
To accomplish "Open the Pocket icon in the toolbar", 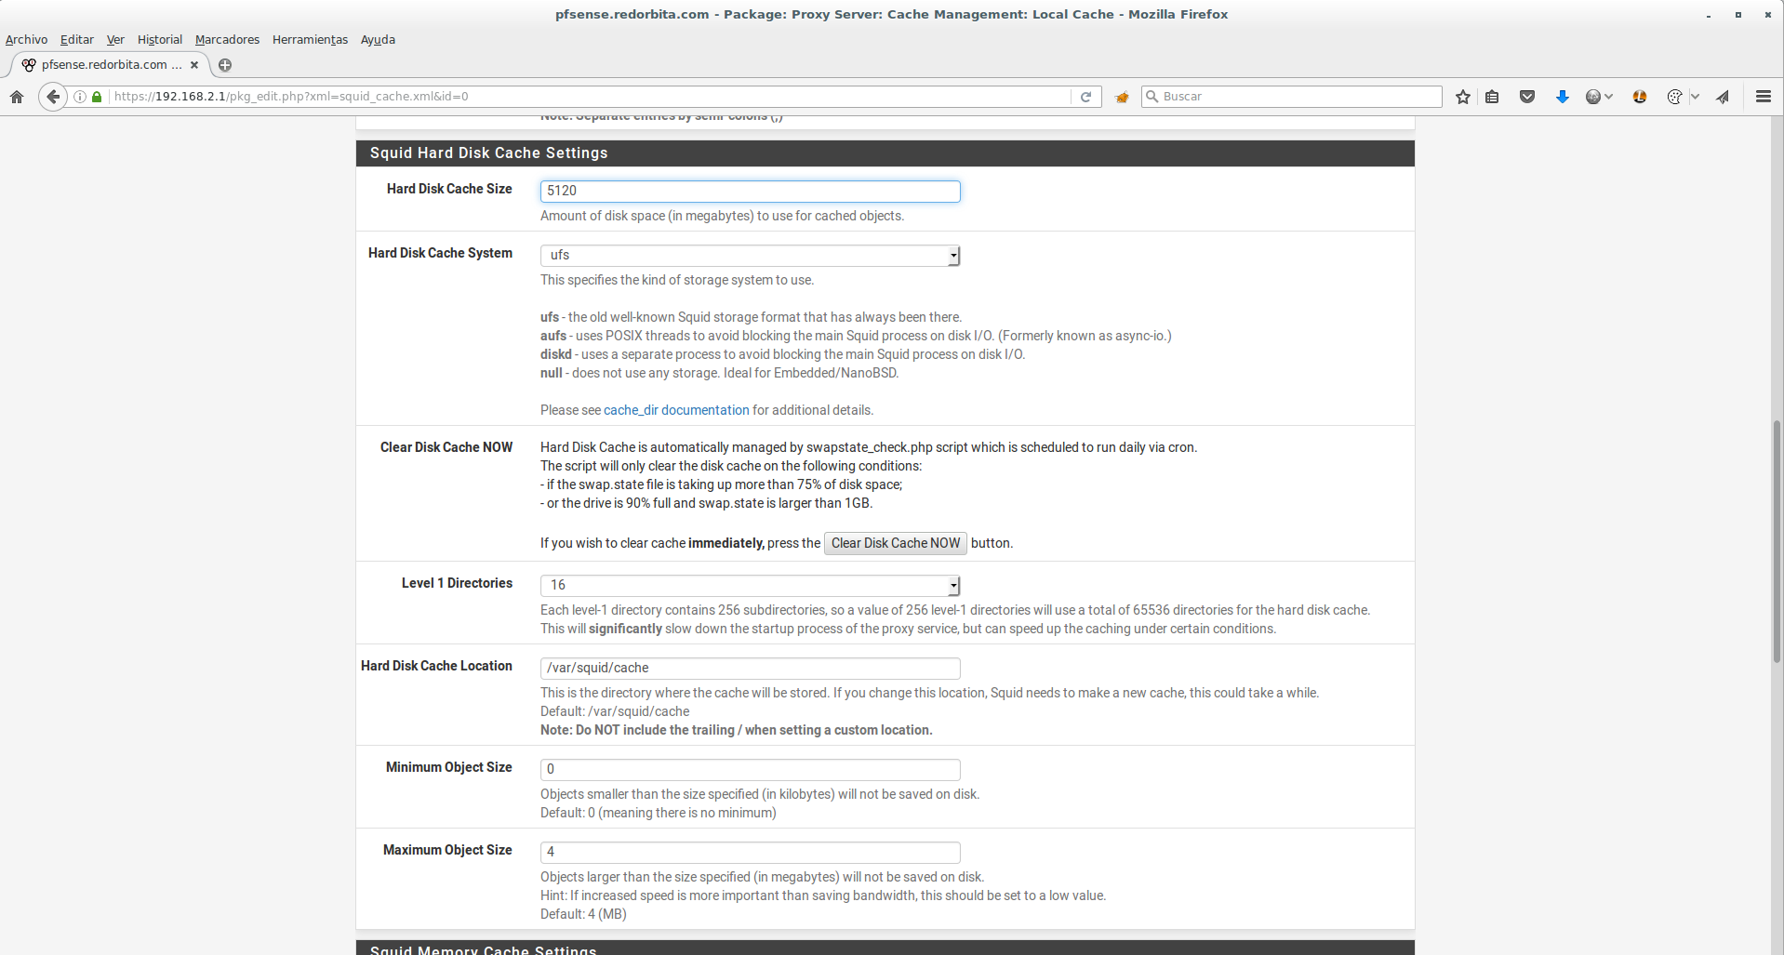I will pyautogui.click(x=1527, y=97).
